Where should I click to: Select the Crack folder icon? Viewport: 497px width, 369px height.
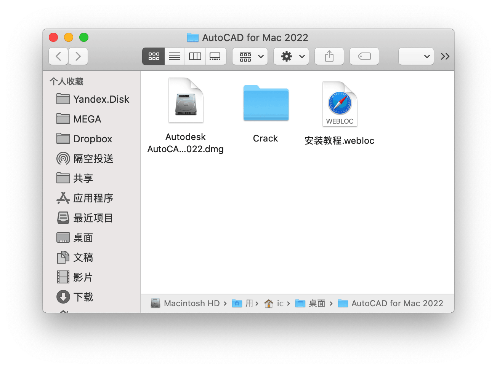(x=266, y=103)
